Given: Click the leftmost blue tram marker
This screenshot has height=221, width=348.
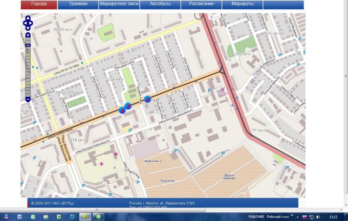Looking at the screenshot, I should 122,109.
